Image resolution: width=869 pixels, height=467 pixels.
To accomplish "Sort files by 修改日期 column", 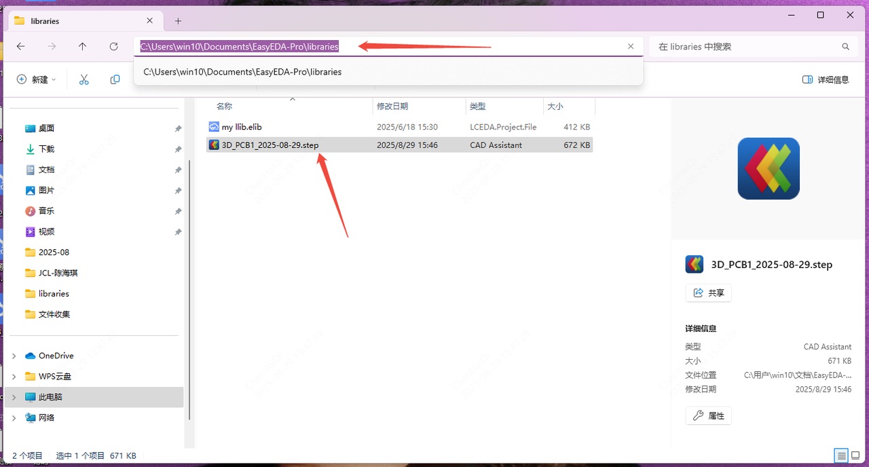I will pos(393,107).
